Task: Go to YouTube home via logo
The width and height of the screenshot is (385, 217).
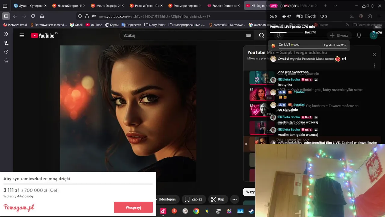Action: [x=43, y=36]
